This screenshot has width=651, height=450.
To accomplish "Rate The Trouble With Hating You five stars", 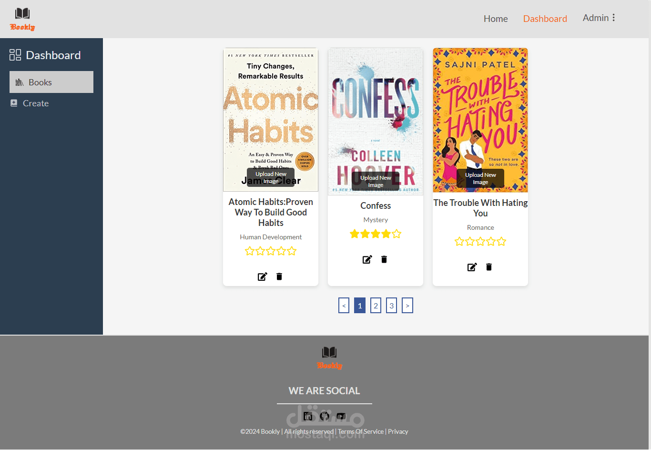I will coord(501,241).
